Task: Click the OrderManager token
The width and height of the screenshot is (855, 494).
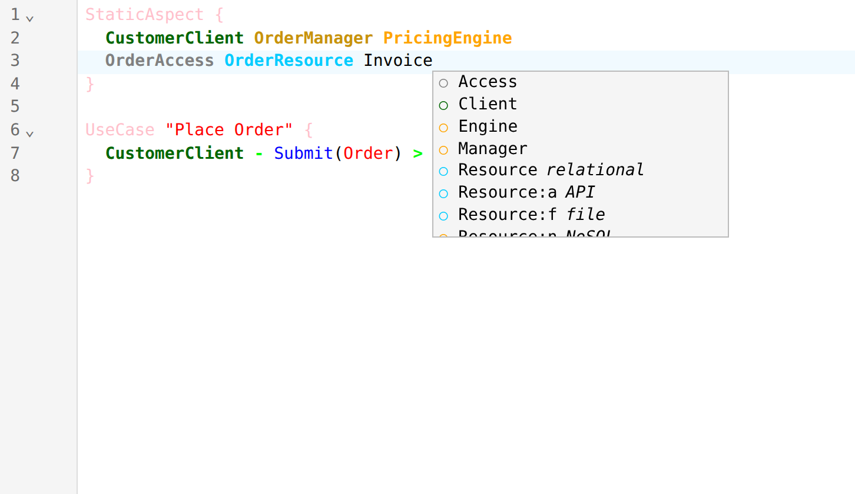Action: point(313,38)
